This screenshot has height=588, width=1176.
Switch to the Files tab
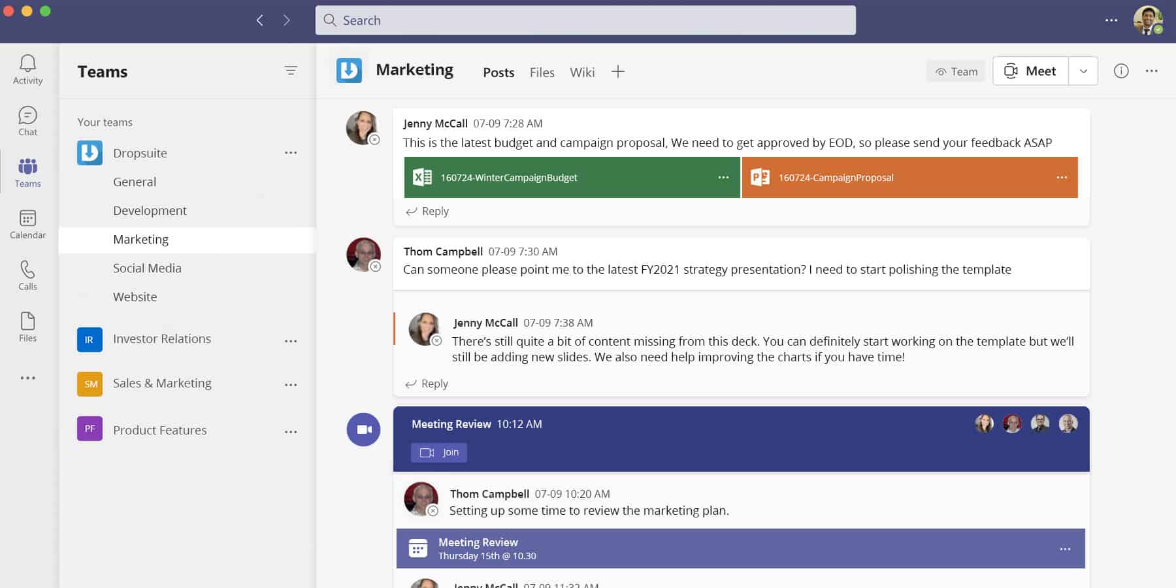tap(542, 73)
